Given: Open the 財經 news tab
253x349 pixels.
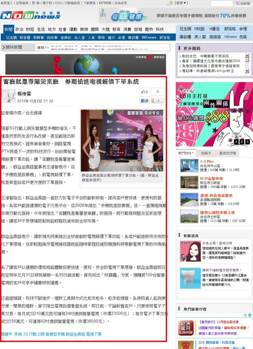Looking at the screenshot, I should 30,29.
